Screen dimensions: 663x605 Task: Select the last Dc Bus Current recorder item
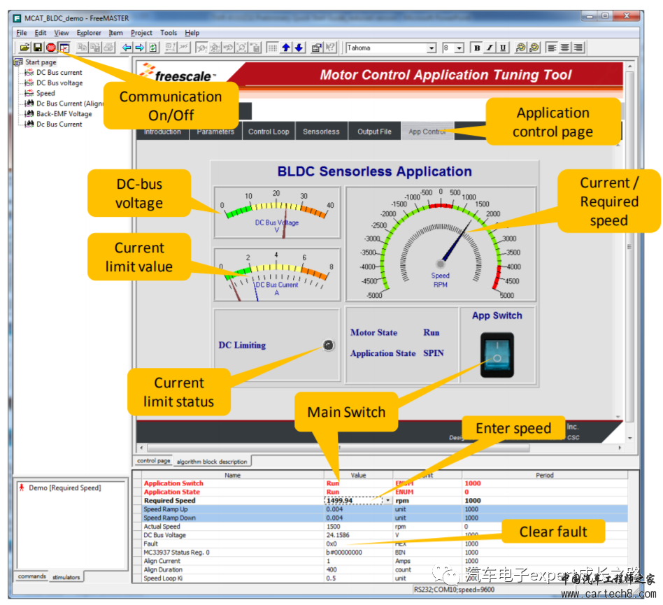59,124
